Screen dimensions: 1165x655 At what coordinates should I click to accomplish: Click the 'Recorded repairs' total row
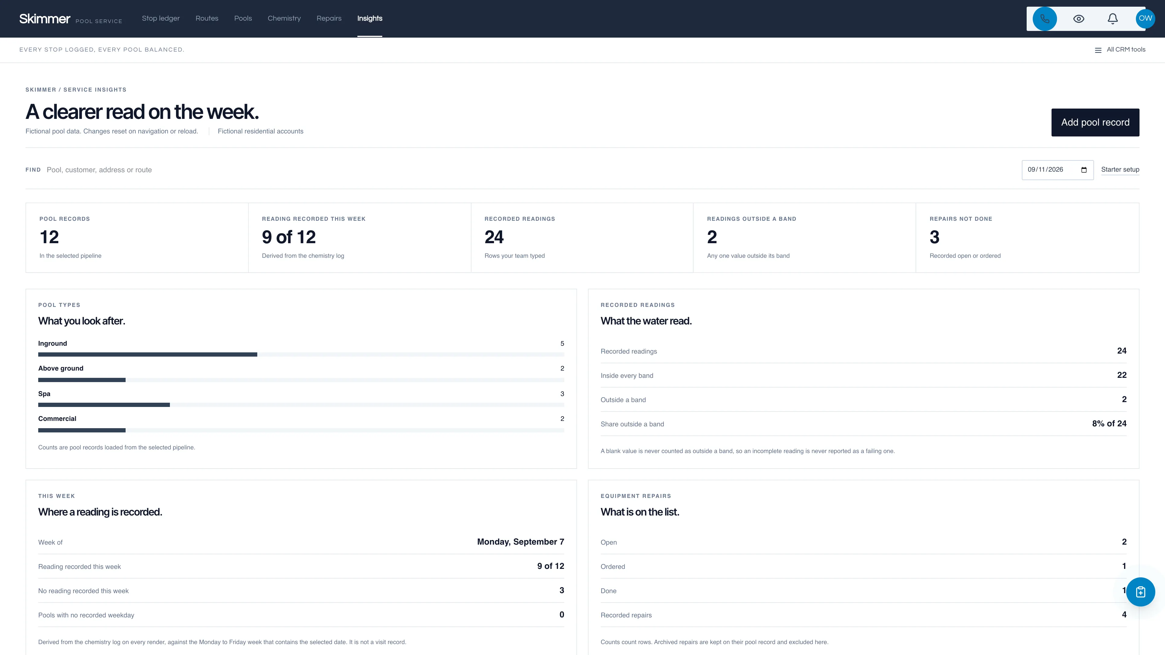coord(863,615)
